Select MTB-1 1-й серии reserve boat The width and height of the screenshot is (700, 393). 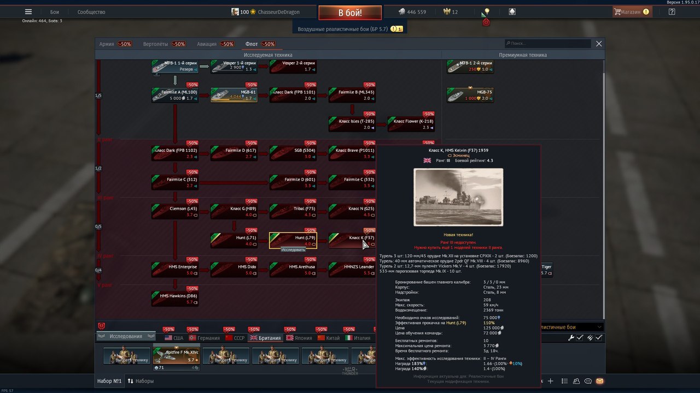tap(175, 66)
